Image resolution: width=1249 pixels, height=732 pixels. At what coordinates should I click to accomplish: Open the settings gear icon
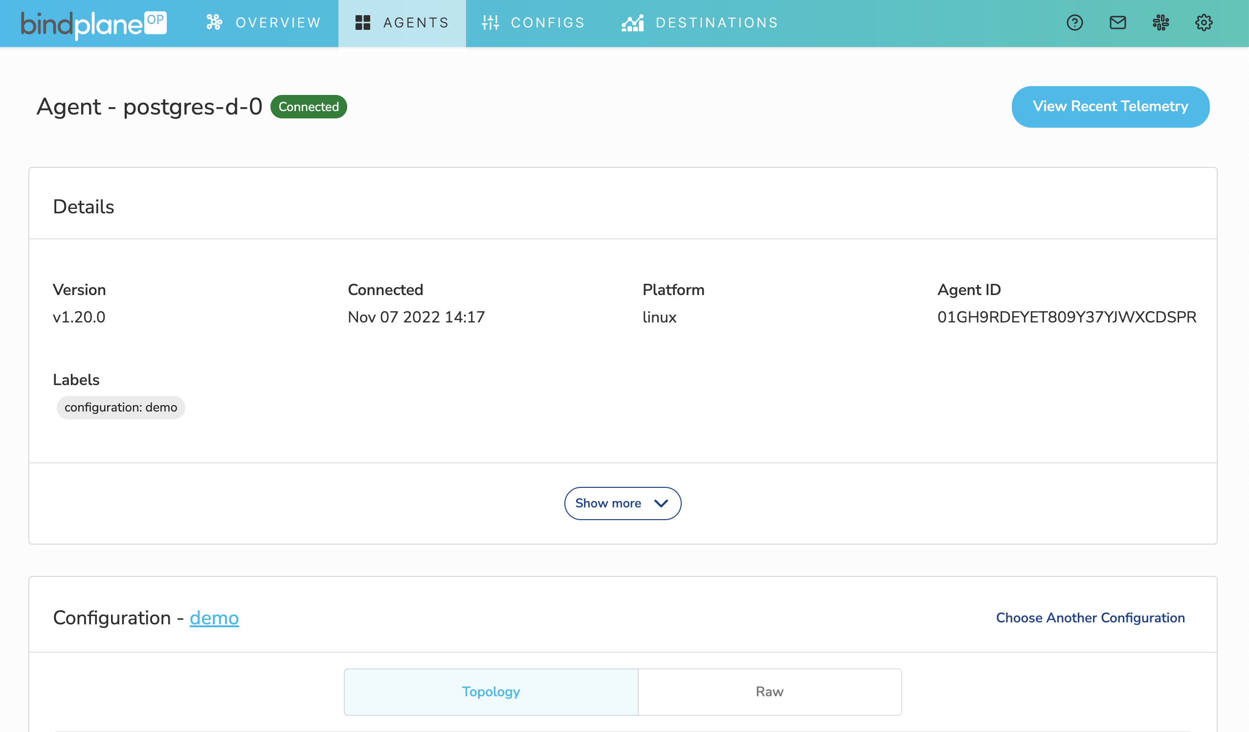1204,23
